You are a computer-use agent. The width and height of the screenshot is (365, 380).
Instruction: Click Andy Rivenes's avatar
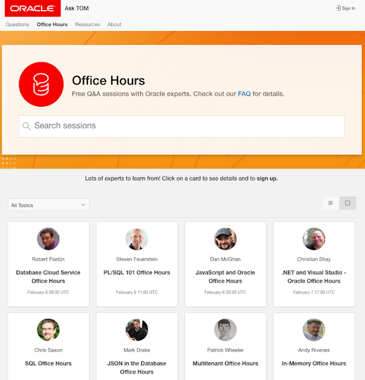(x=314, y=330)
